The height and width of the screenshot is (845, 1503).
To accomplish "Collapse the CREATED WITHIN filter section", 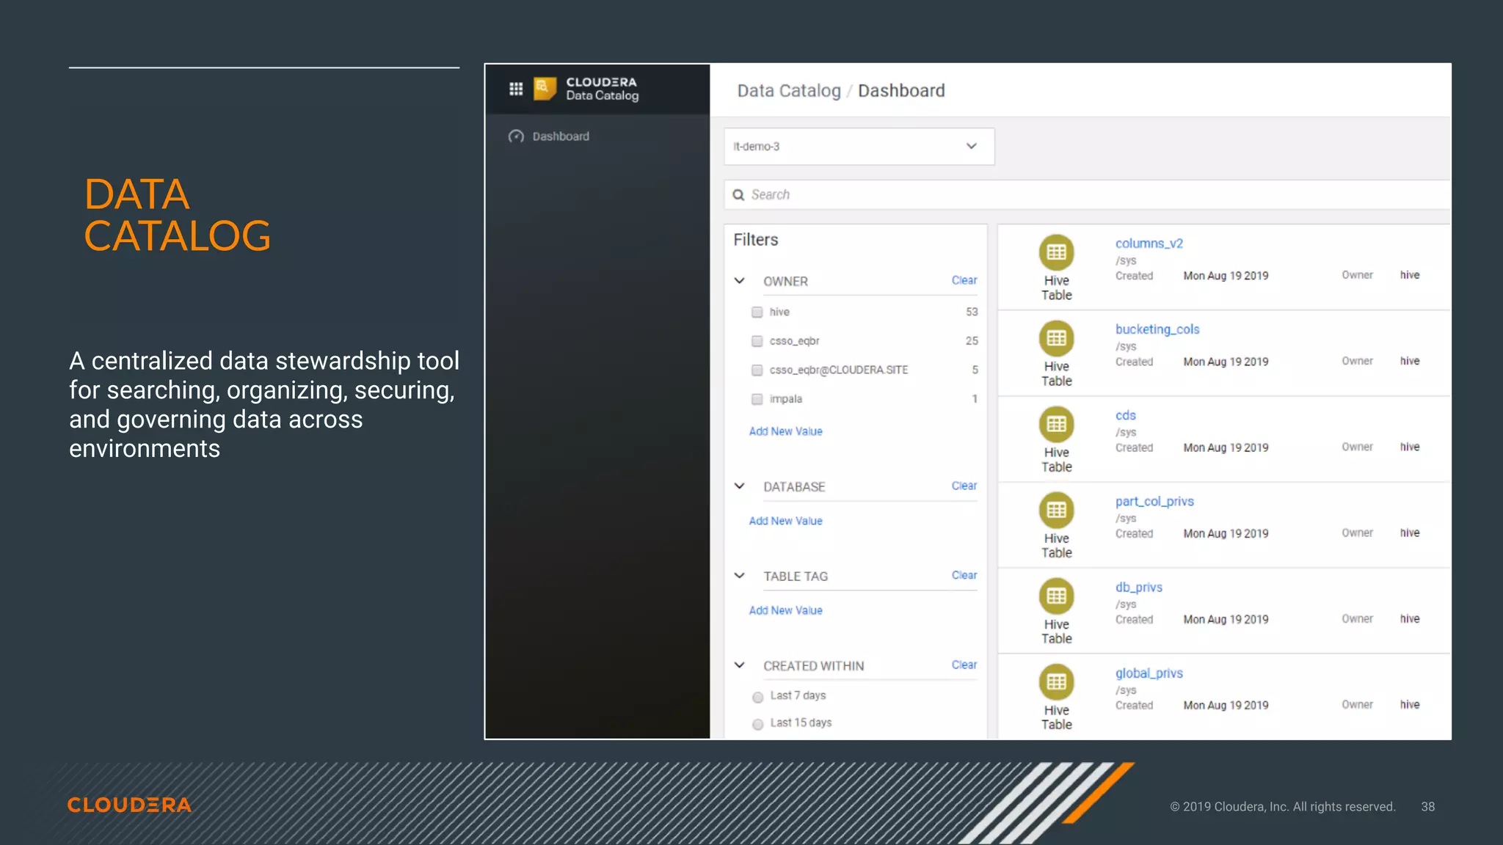I will pos(740,665).
